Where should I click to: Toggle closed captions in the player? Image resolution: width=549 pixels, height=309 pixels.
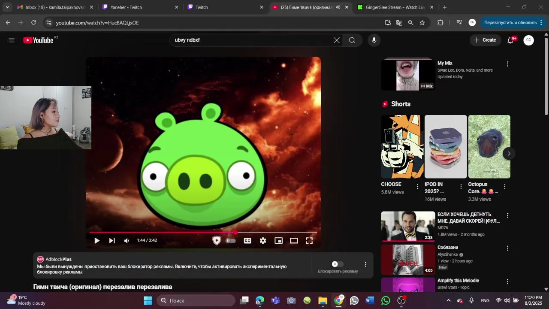[x=247, y=240]
